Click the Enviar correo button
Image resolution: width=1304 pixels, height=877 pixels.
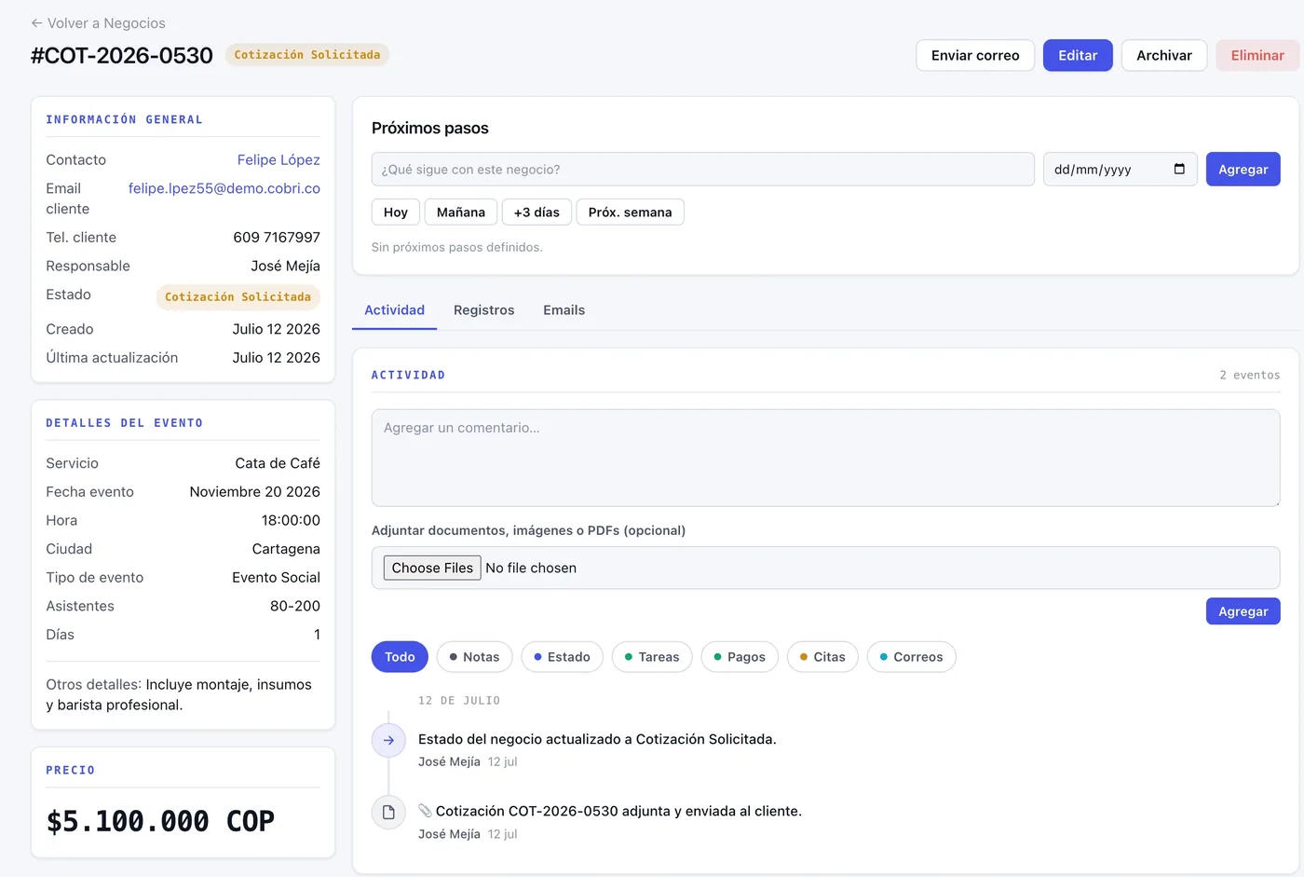point(975,56)
